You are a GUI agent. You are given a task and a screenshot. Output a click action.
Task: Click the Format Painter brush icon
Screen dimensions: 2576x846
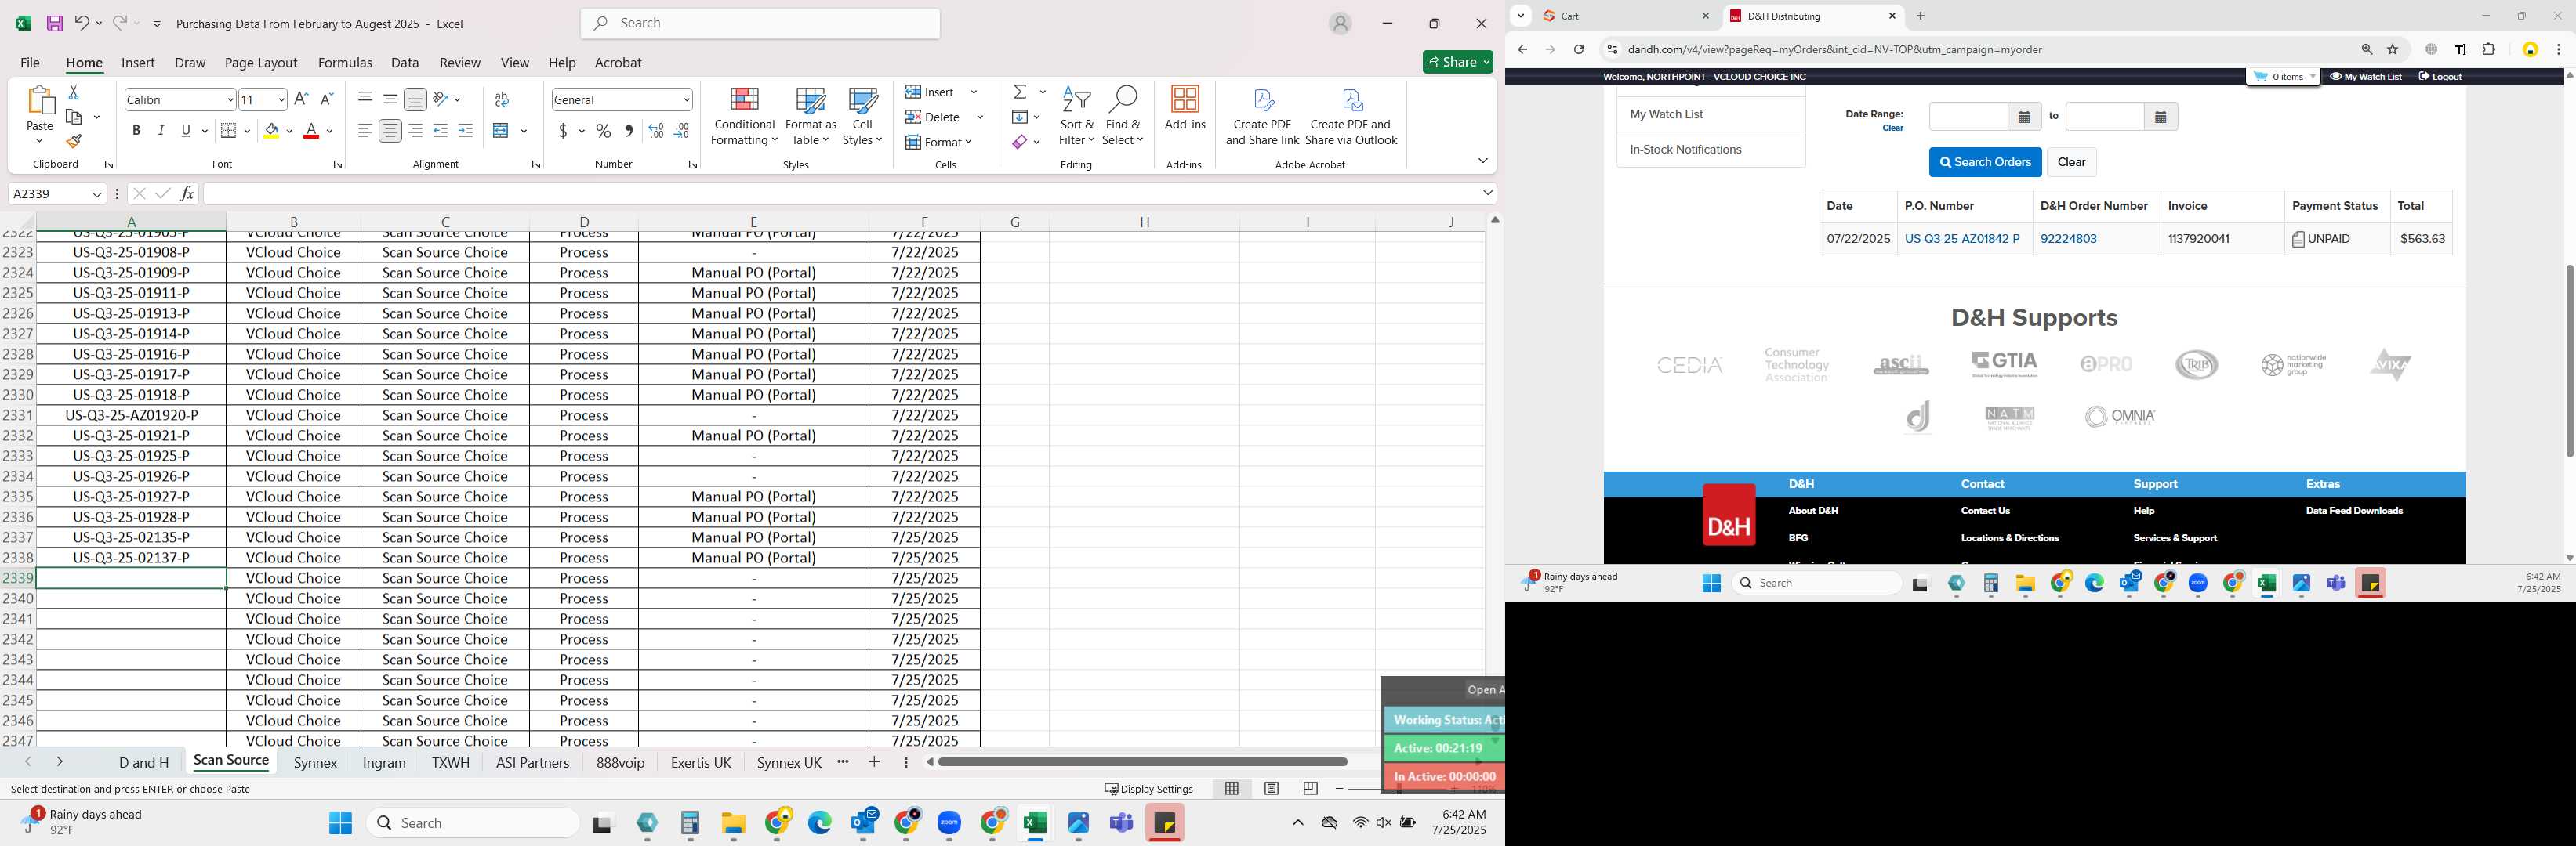pyautogui.click(x=74, y=141)
